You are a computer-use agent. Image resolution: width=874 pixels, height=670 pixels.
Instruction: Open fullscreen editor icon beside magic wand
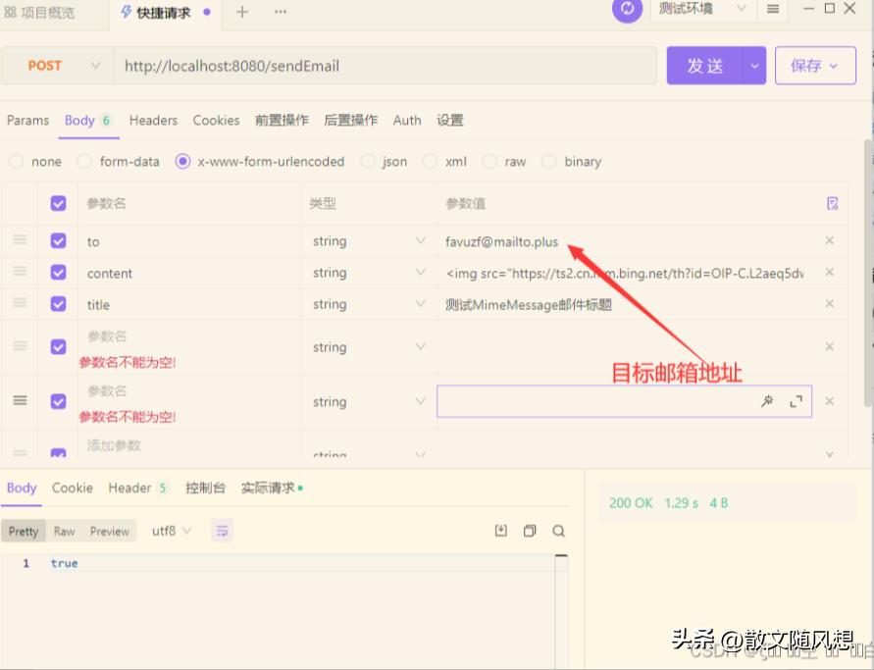click(796, 400)
